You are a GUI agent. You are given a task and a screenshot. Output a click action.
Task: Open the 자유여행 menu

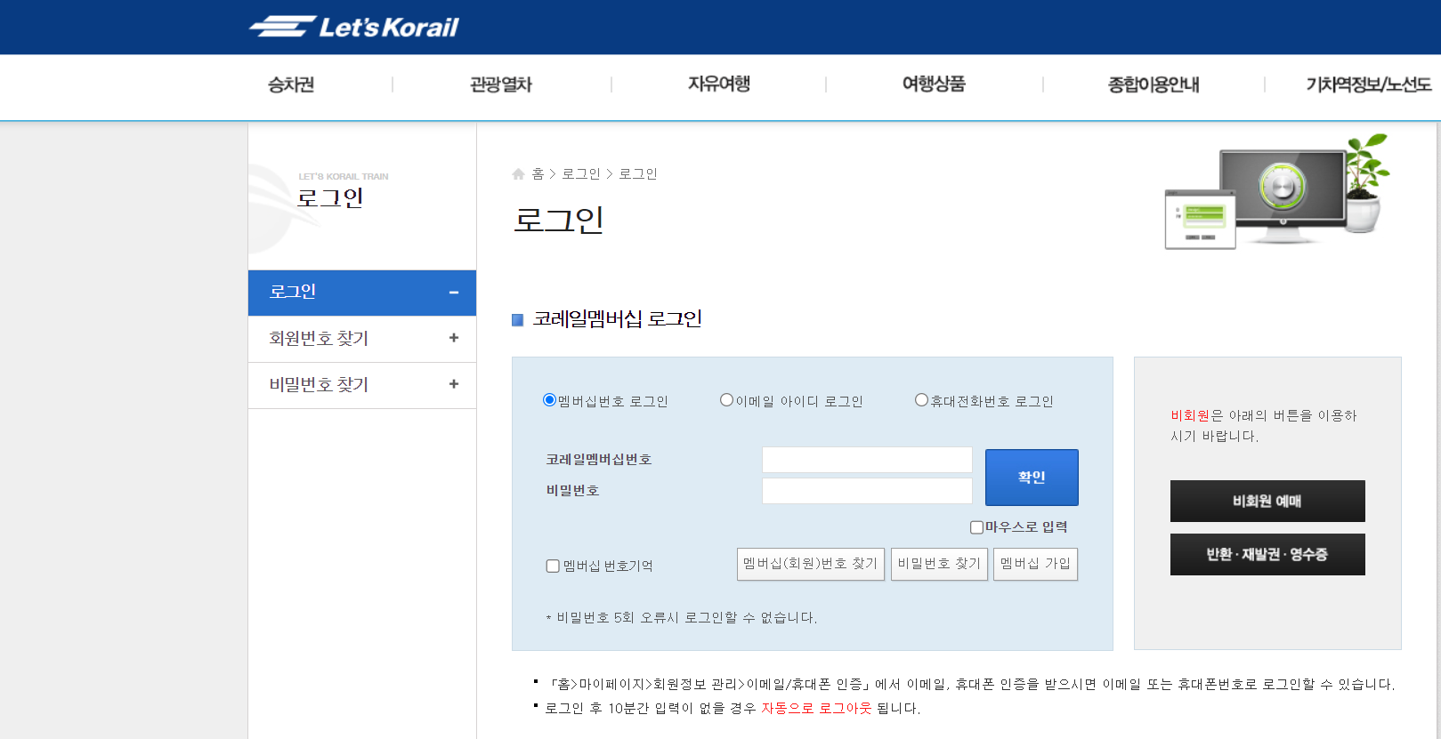click(719, 84)
